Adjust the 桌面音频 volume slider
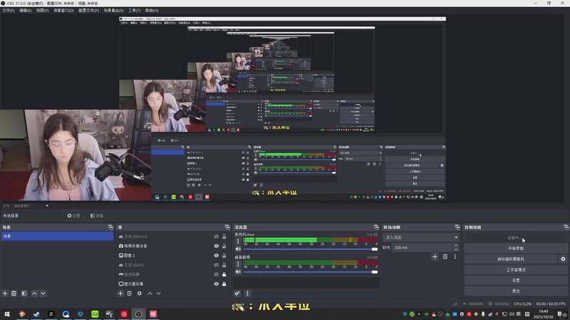The height and width of the screenshot is (320, 570). point(310,272)
